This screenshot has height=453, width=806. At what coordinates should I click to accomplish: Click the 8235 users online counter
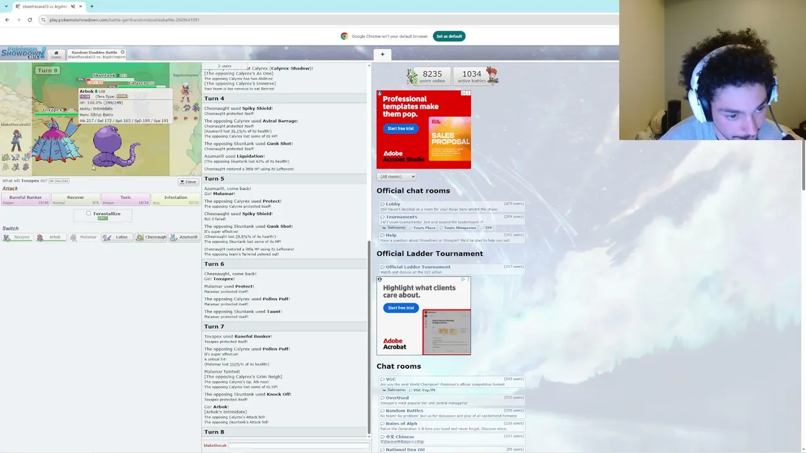point(432,77)
